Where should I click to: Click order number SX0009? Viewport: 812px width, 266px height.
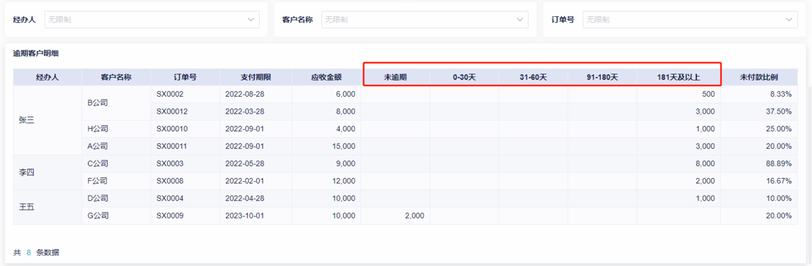coord(170,216)
